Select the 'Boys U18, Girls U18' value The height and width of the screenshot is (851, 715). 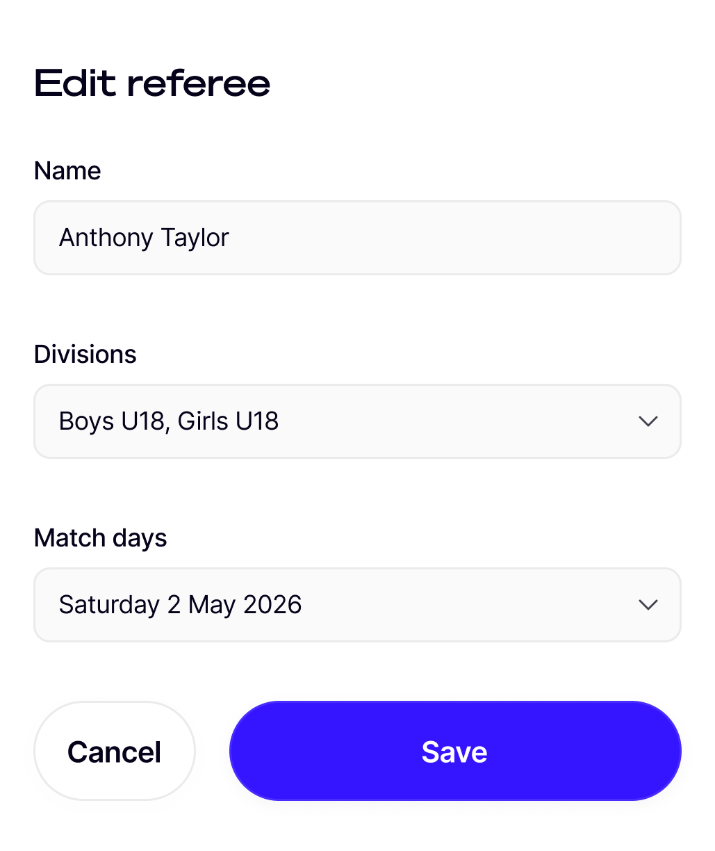pos(169,421)
